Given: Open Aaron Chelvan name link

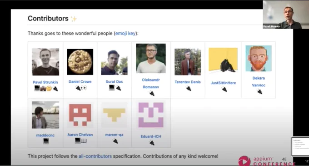Looking at the screenshot, I should point(80,135).
